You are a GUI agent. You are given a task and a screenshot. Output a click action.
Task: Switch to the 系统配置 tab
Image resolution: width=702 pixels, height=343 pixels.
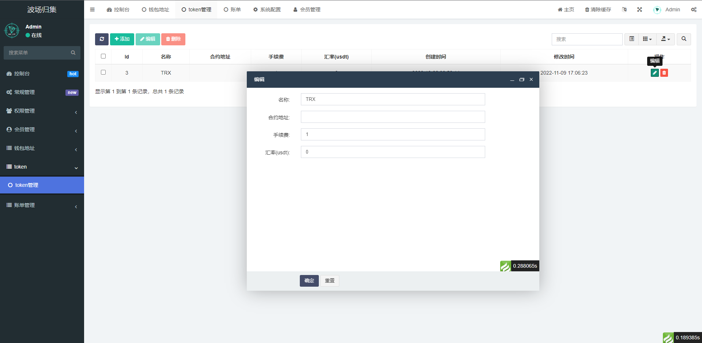coord(267,10)
